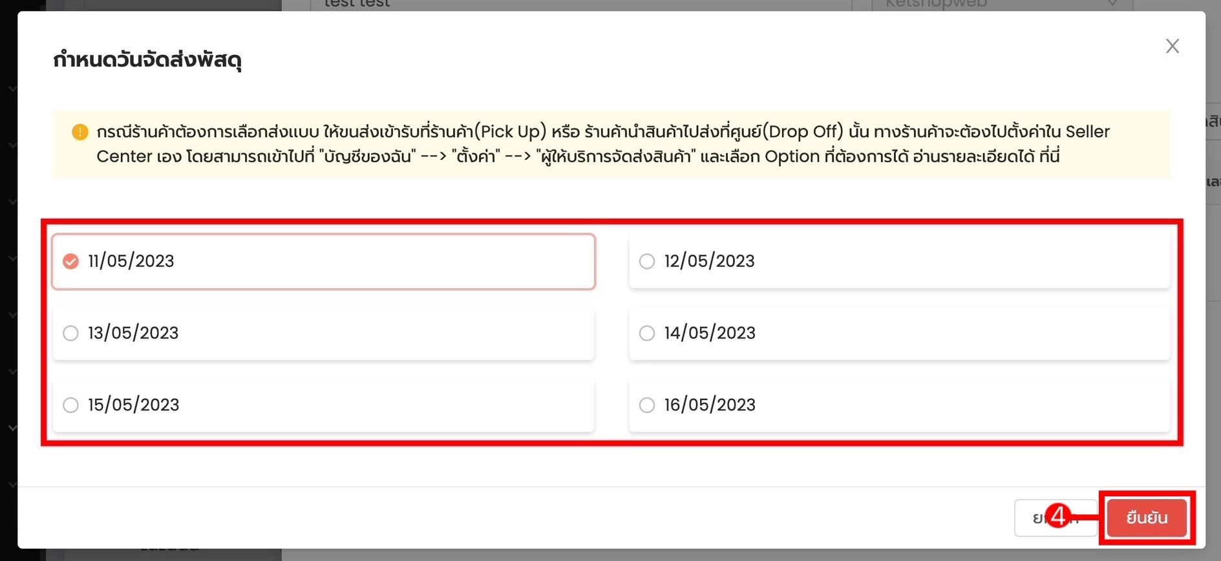Click the test test field at top
Image resolution: width=1221 pixels, height=561 pixels.
click(x=580, y=5)
